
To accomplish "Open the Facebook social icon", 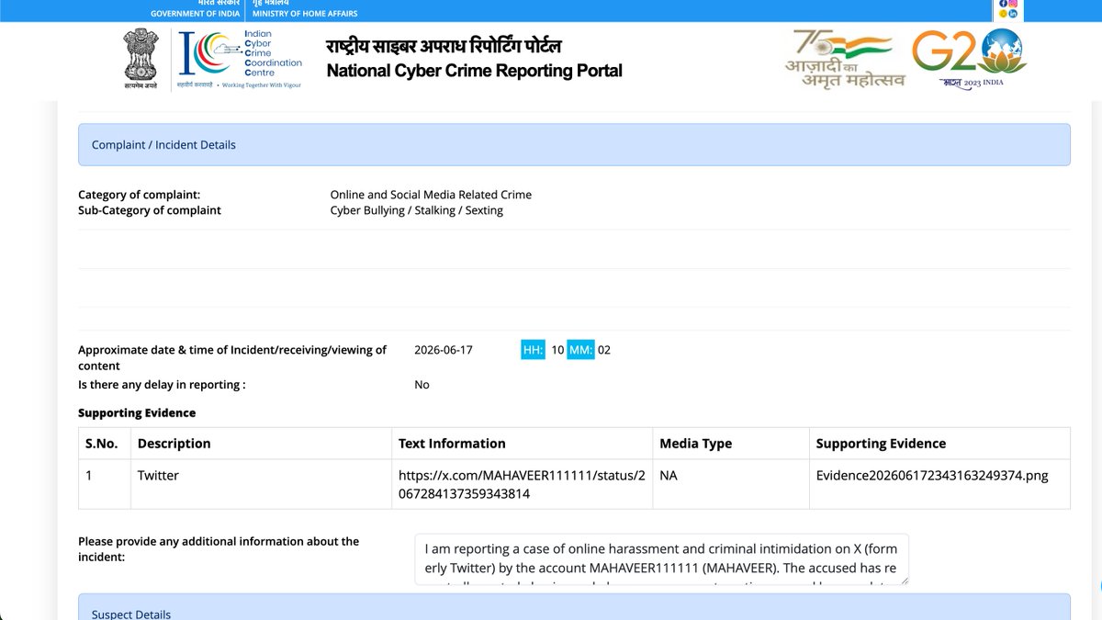I will point(1004,4).
